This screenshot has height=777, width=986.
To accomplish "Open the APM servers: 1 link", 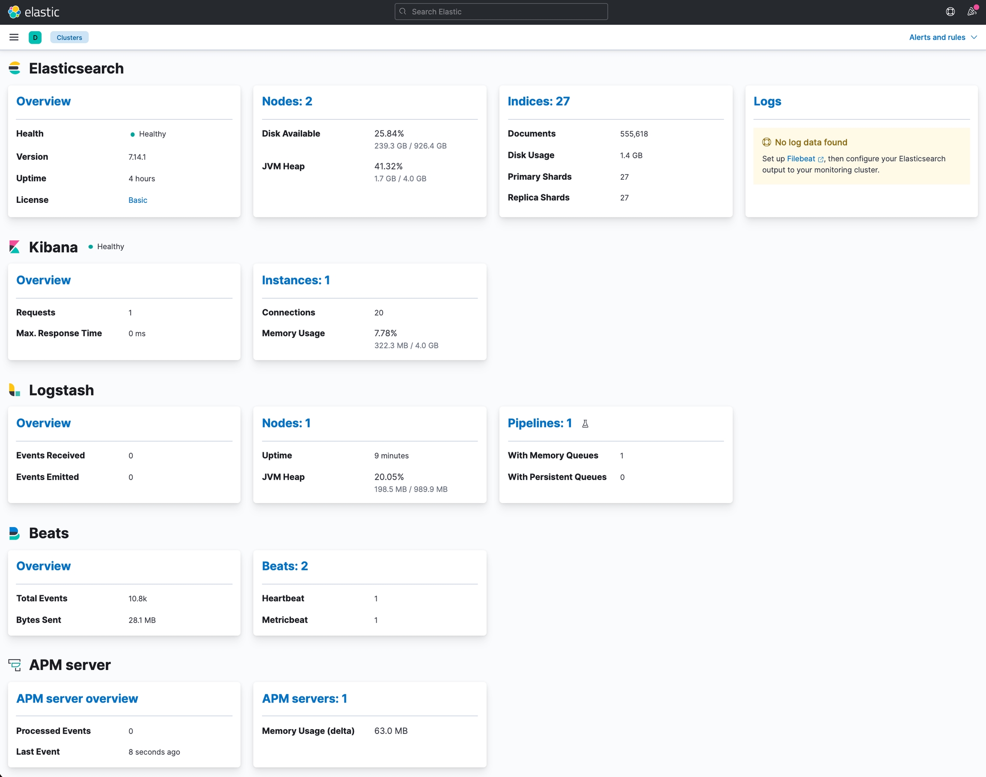I will (304, 698).
